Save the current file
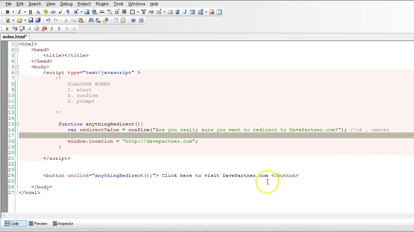Screen dimensions: 414x232 pos(31,20)
